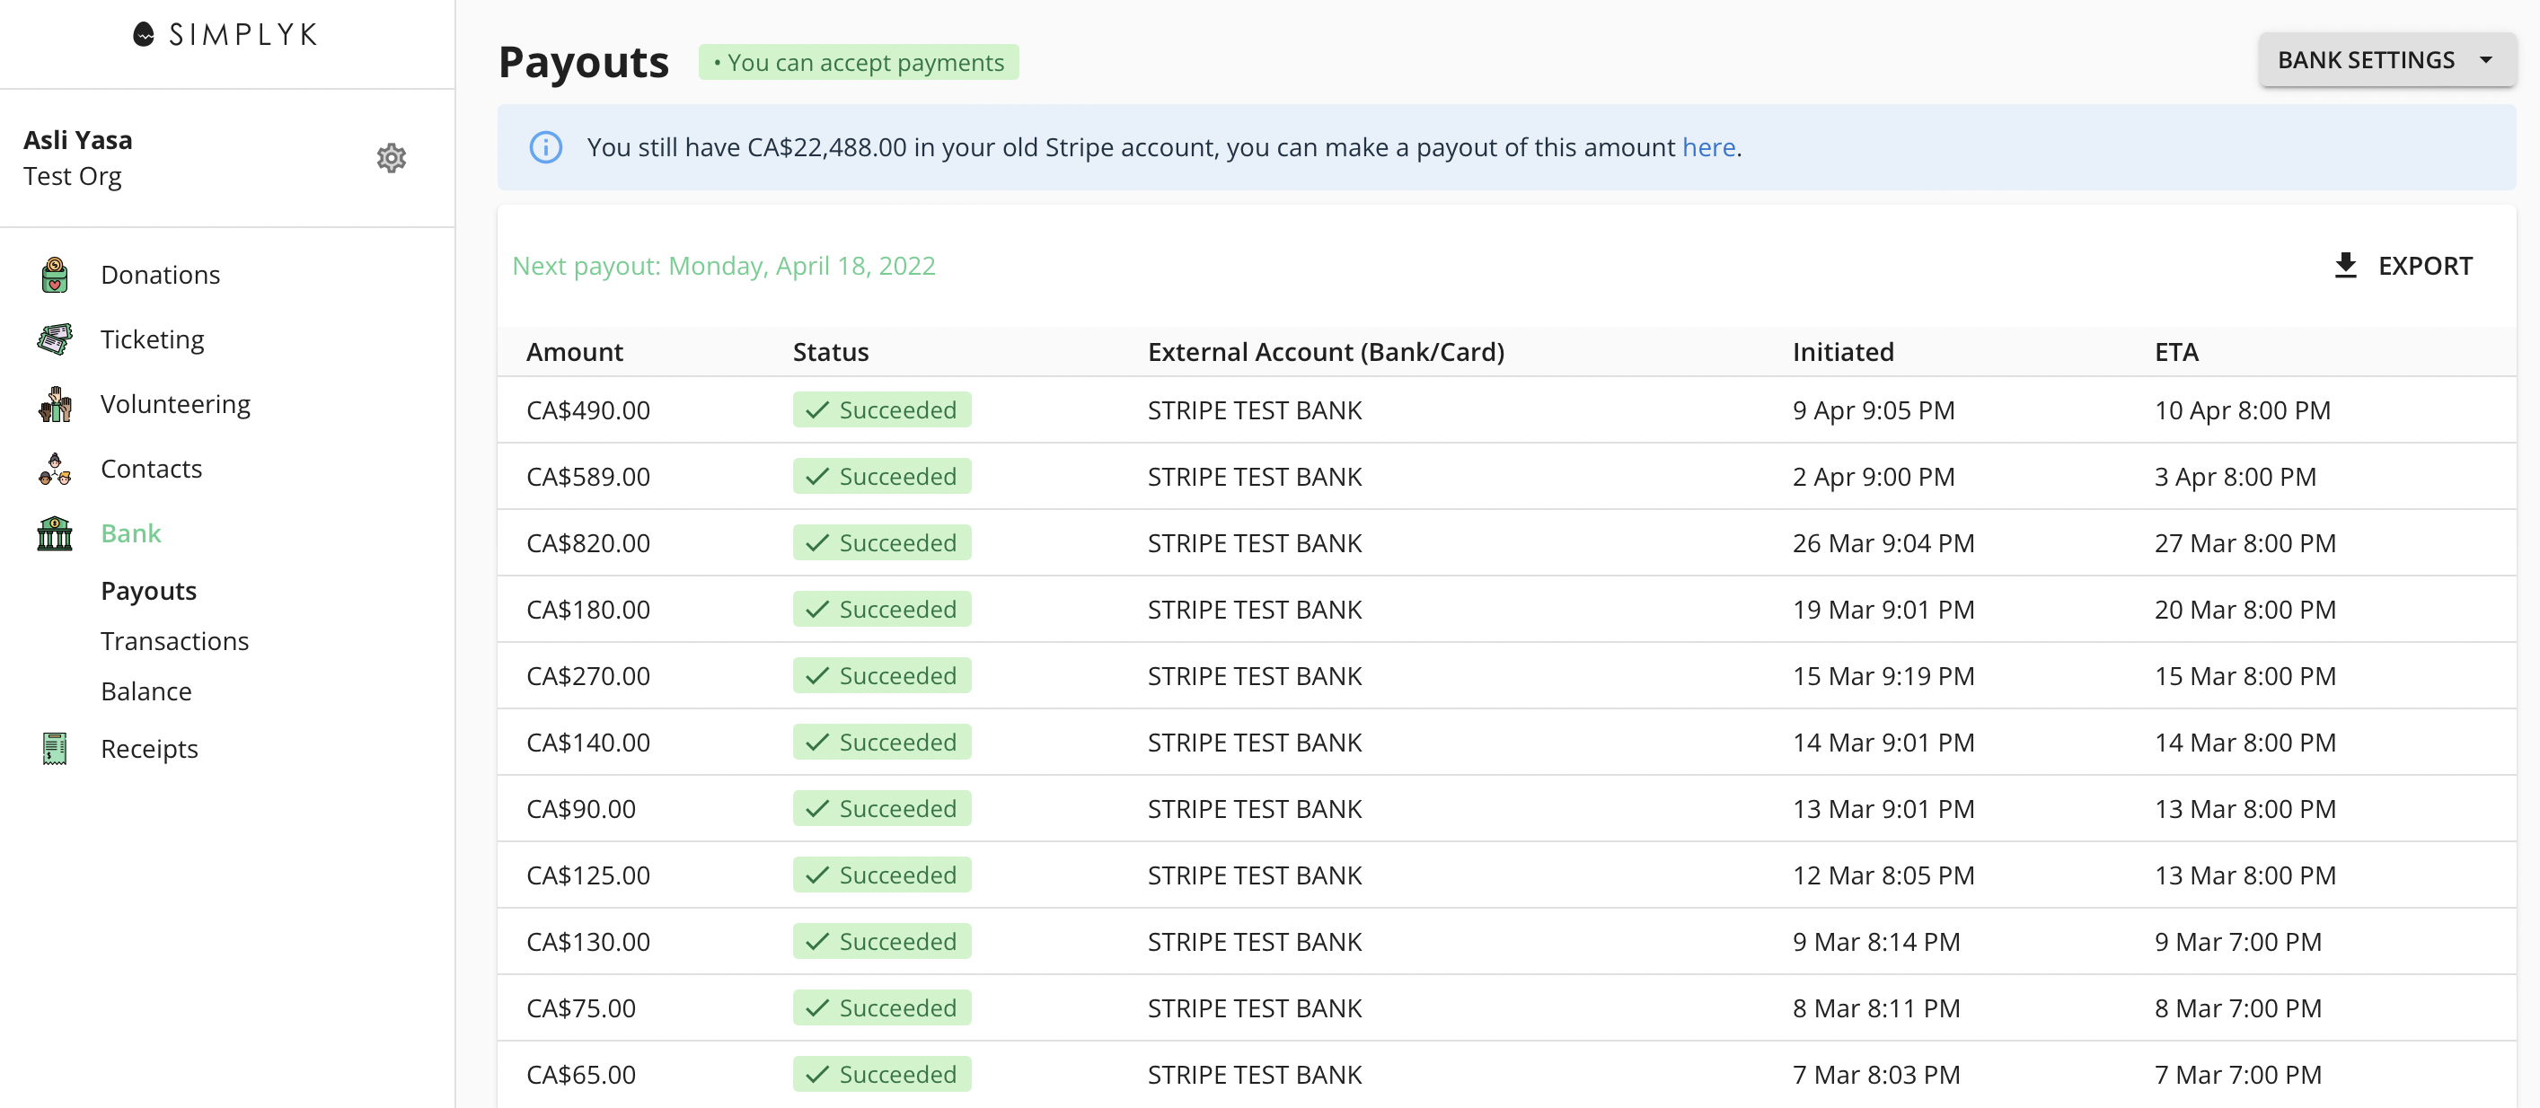Click the Donations jar icon

(55, 275)
